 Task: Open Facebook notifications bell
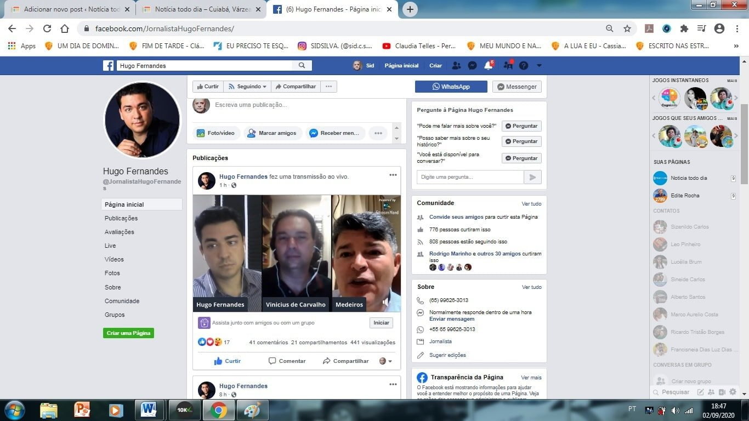click(x=488, y=66)
